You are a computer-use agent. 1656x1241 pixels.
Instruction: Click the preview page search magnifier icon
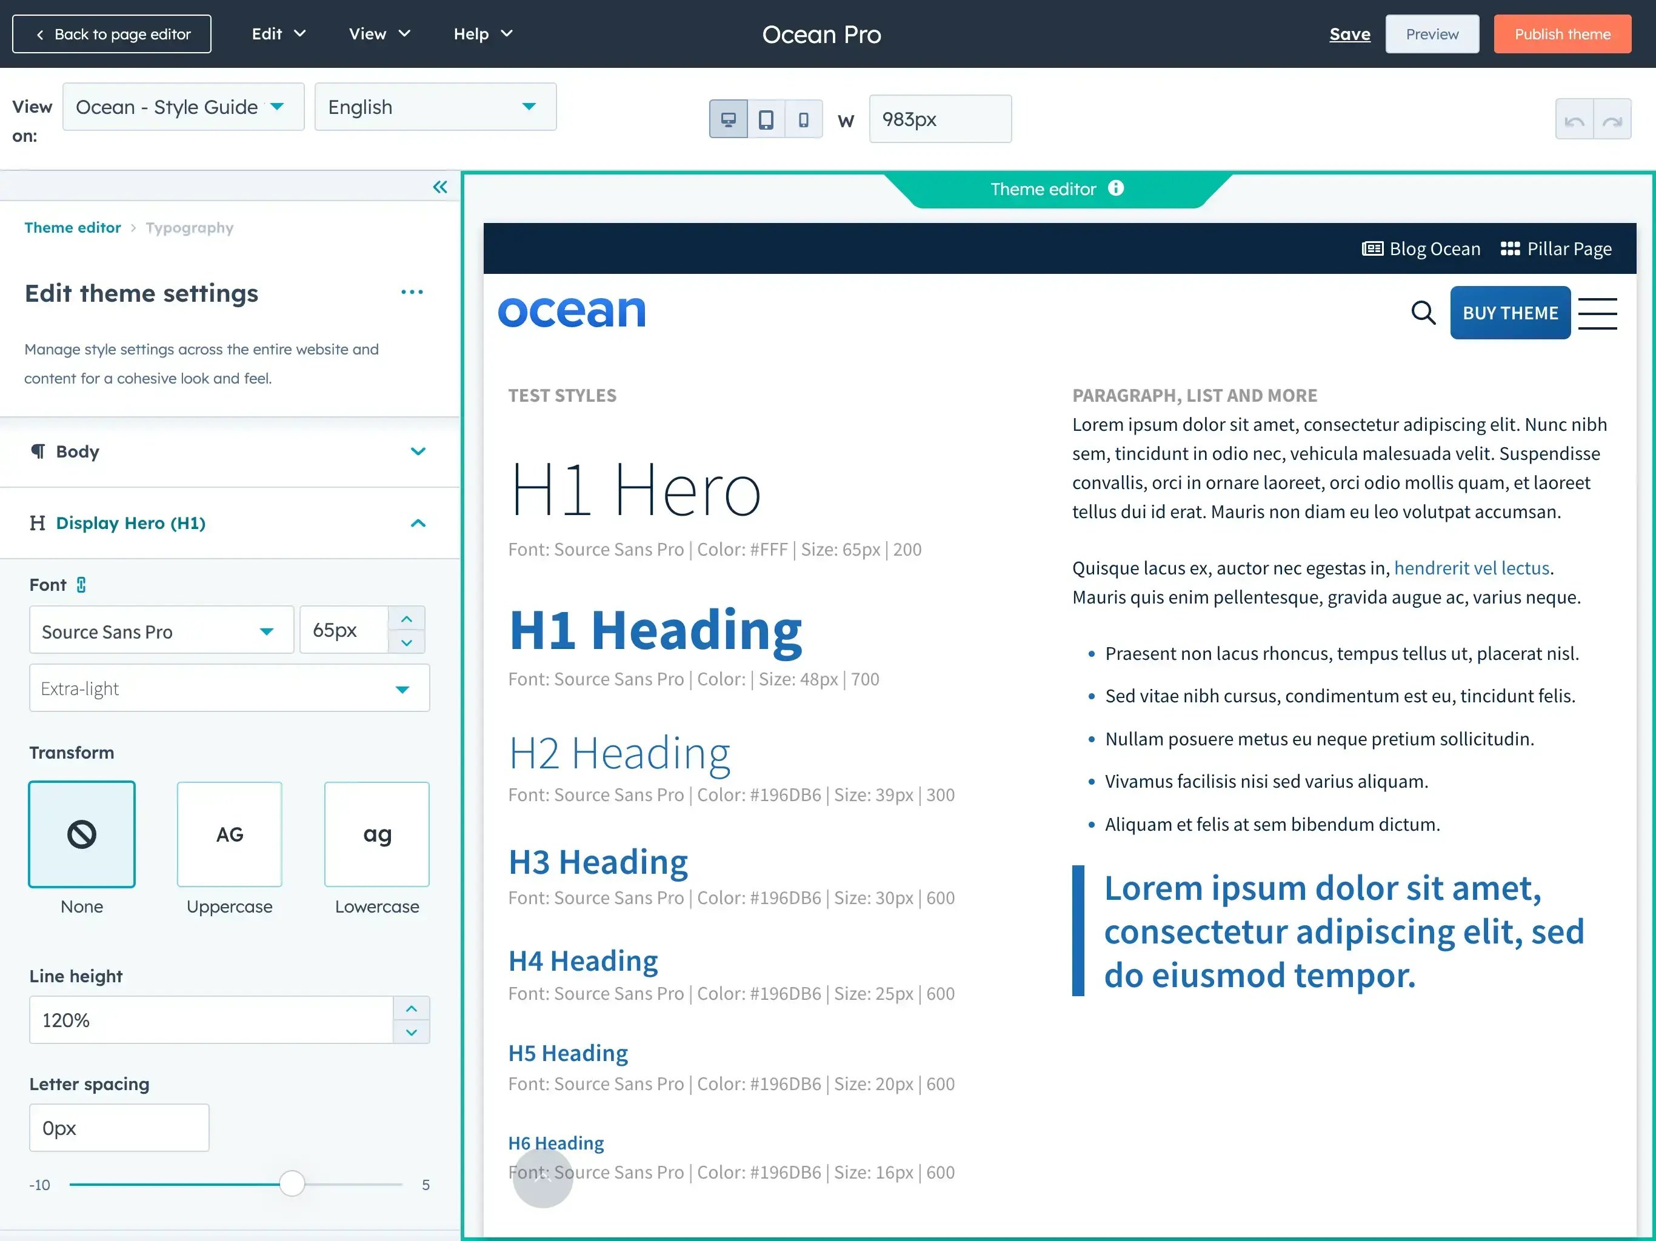[x=1423, y=313]
